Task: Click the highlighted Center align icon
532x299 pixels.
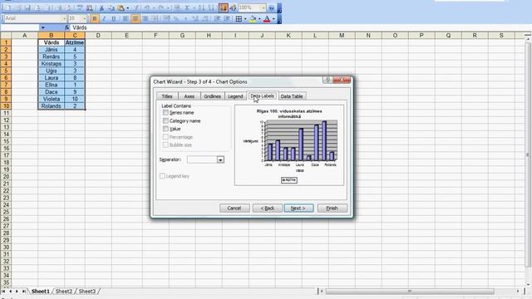Action: tap(135, 18)
